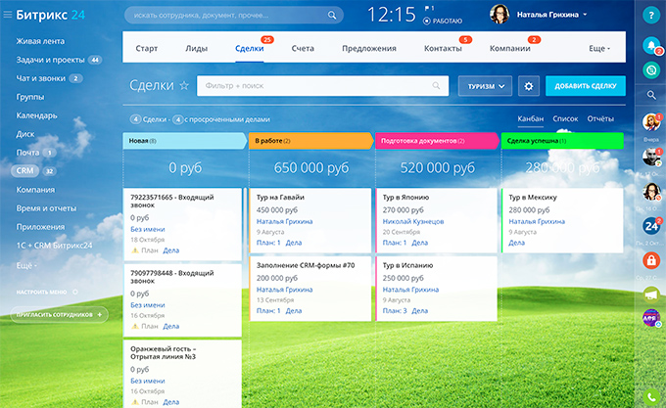Expand the Туризм pipeline dropdown
Screen dimensions: 666x408
click(485, 86)
